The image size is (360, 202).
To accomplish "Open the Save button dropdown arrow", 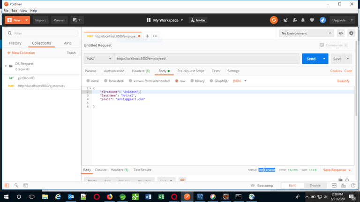I will click(348, 59).
